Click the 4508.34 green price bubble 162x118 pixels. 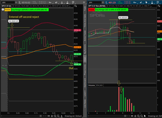tap(77, 64)
